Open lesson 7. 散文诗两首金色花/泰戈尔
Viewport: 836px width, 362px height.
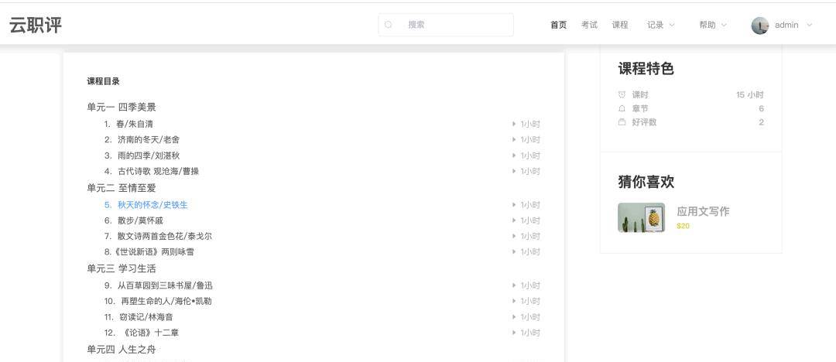click(x=158, y=236)
